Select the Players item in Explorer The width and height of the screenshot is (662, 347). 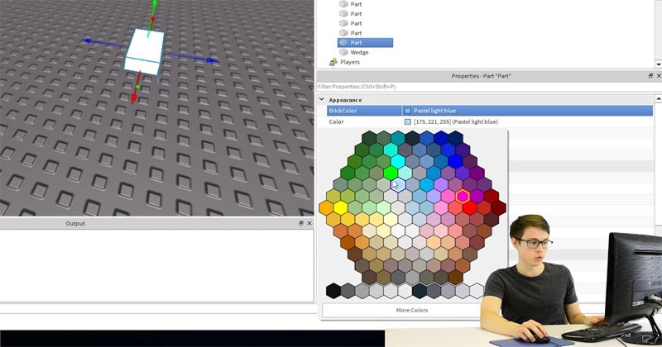(350, 62)
